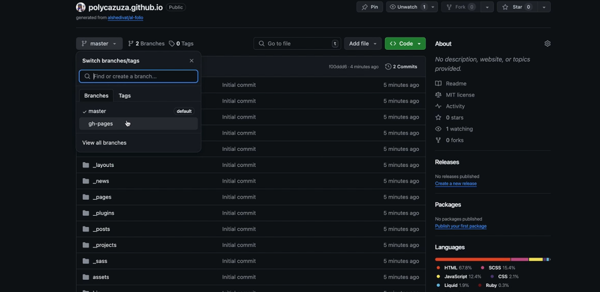Click the 2 Branches link
600x292 pixels.
(x=146, y=43)
